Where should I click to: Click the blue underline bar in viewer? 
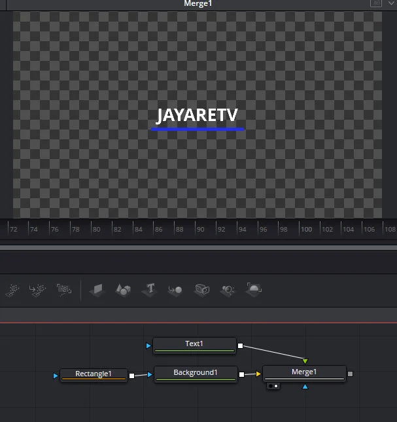click(x=198, y=129)
